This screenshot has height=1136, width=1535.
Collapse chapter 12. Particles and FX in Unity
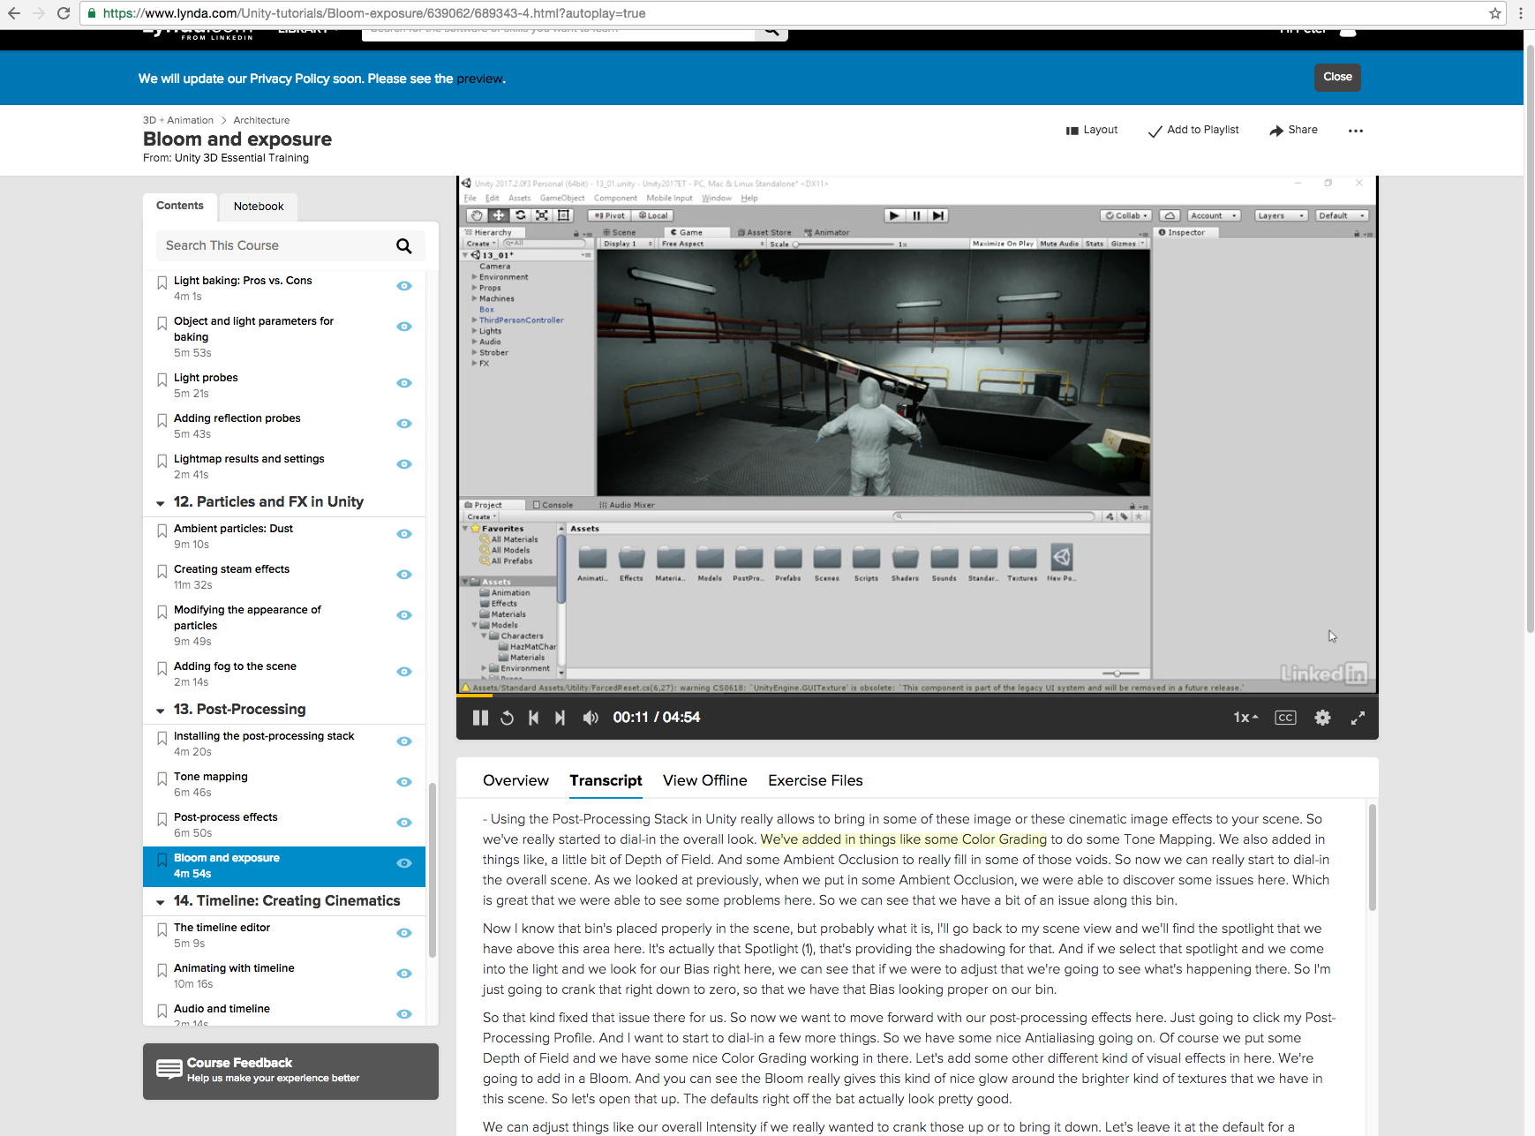point(161,503)
